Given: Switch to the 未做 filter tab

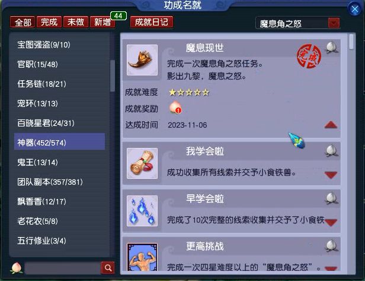Looking at the screenshot, I should tap(76, 22).
